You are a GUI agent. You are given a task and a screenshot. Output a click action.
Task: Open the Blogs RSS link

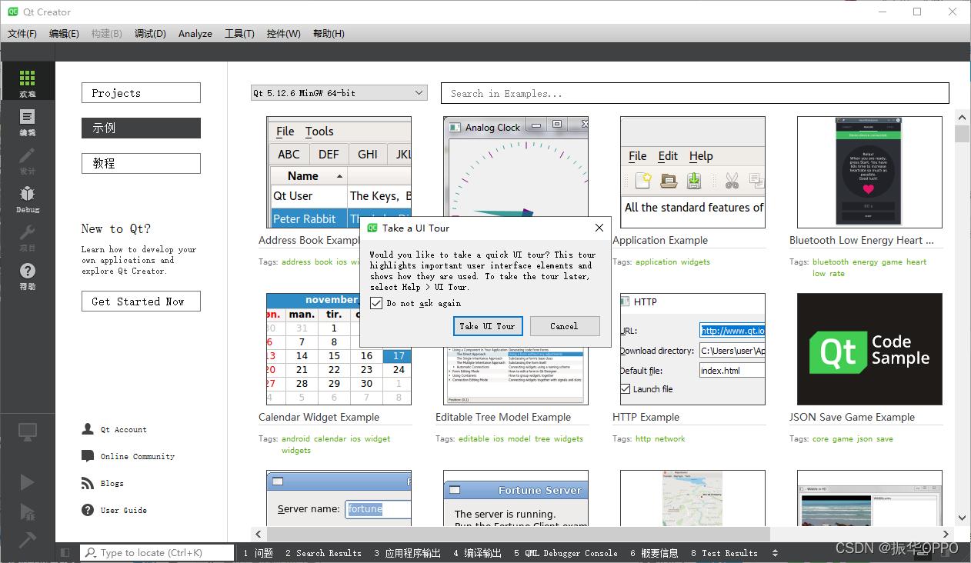point(88,484)
